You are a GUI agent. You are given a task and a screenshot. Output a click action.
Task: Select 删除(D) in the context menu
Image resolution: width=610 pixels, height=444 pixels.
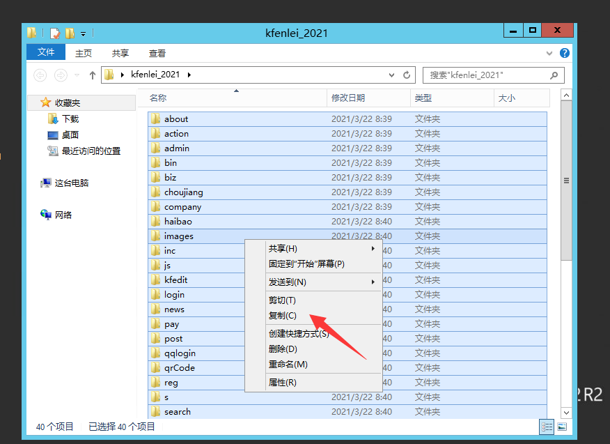[283, 349]
